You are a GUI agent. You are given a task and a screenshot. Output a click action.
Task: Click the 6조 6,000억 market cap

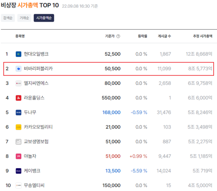click(x=200, y=98)
